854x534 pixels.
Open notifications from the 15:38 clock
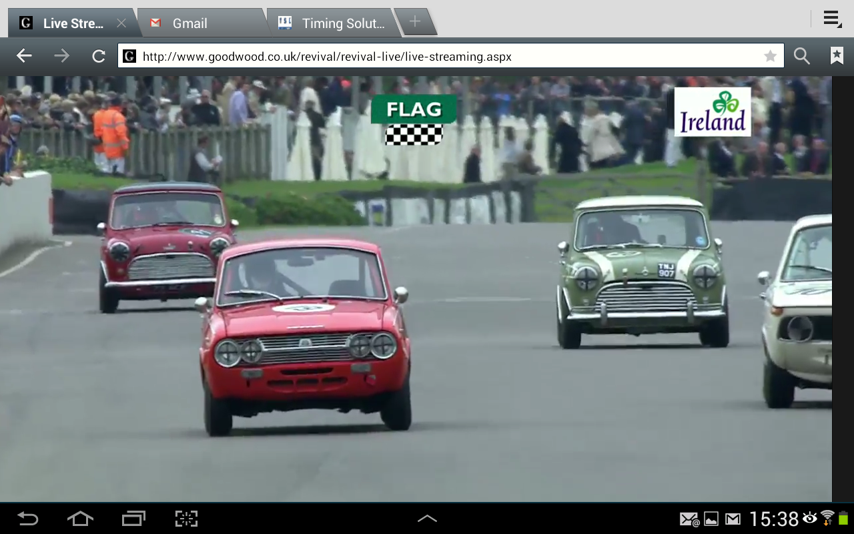(x=773, y=519)
